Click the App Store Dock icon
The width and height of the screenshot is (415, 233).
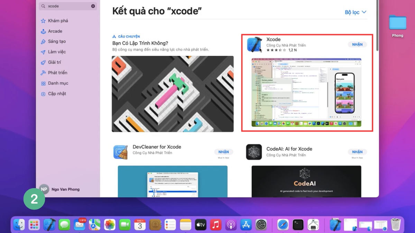coord(246,225)
